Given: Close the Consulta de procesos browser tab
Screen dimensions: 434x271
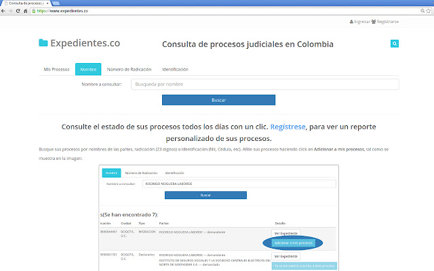Looking at the screenshot, I should [x=47, y=3].
